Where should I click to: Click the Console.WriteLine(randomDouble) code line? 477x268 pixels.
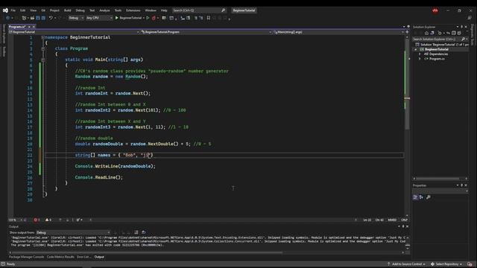pyautogui.click(x=116, y=166)
